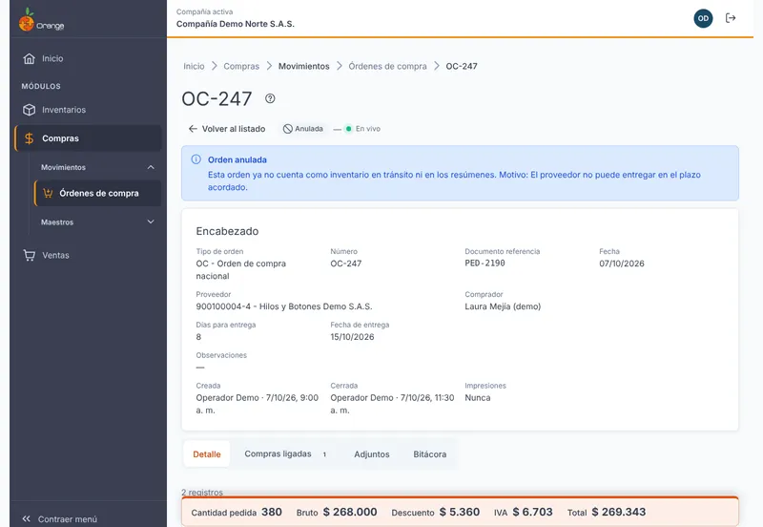Open the Detalle tab
The image size is (763, 527).
pos(207,453)
